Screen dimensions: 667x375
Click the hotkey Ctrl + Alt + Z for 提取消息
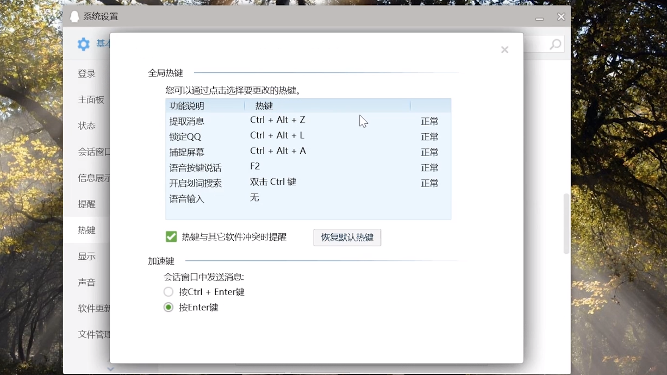277,120
